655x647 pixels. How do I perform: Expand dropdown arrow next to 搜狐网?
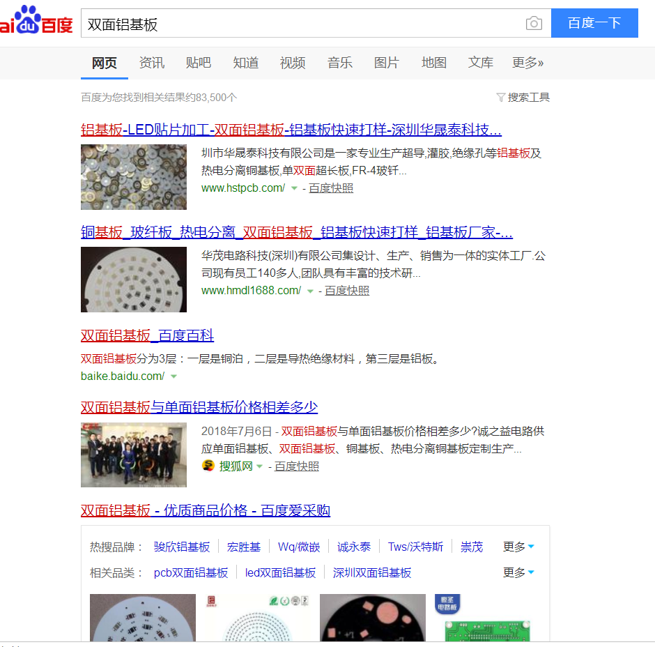coord(259,466)
